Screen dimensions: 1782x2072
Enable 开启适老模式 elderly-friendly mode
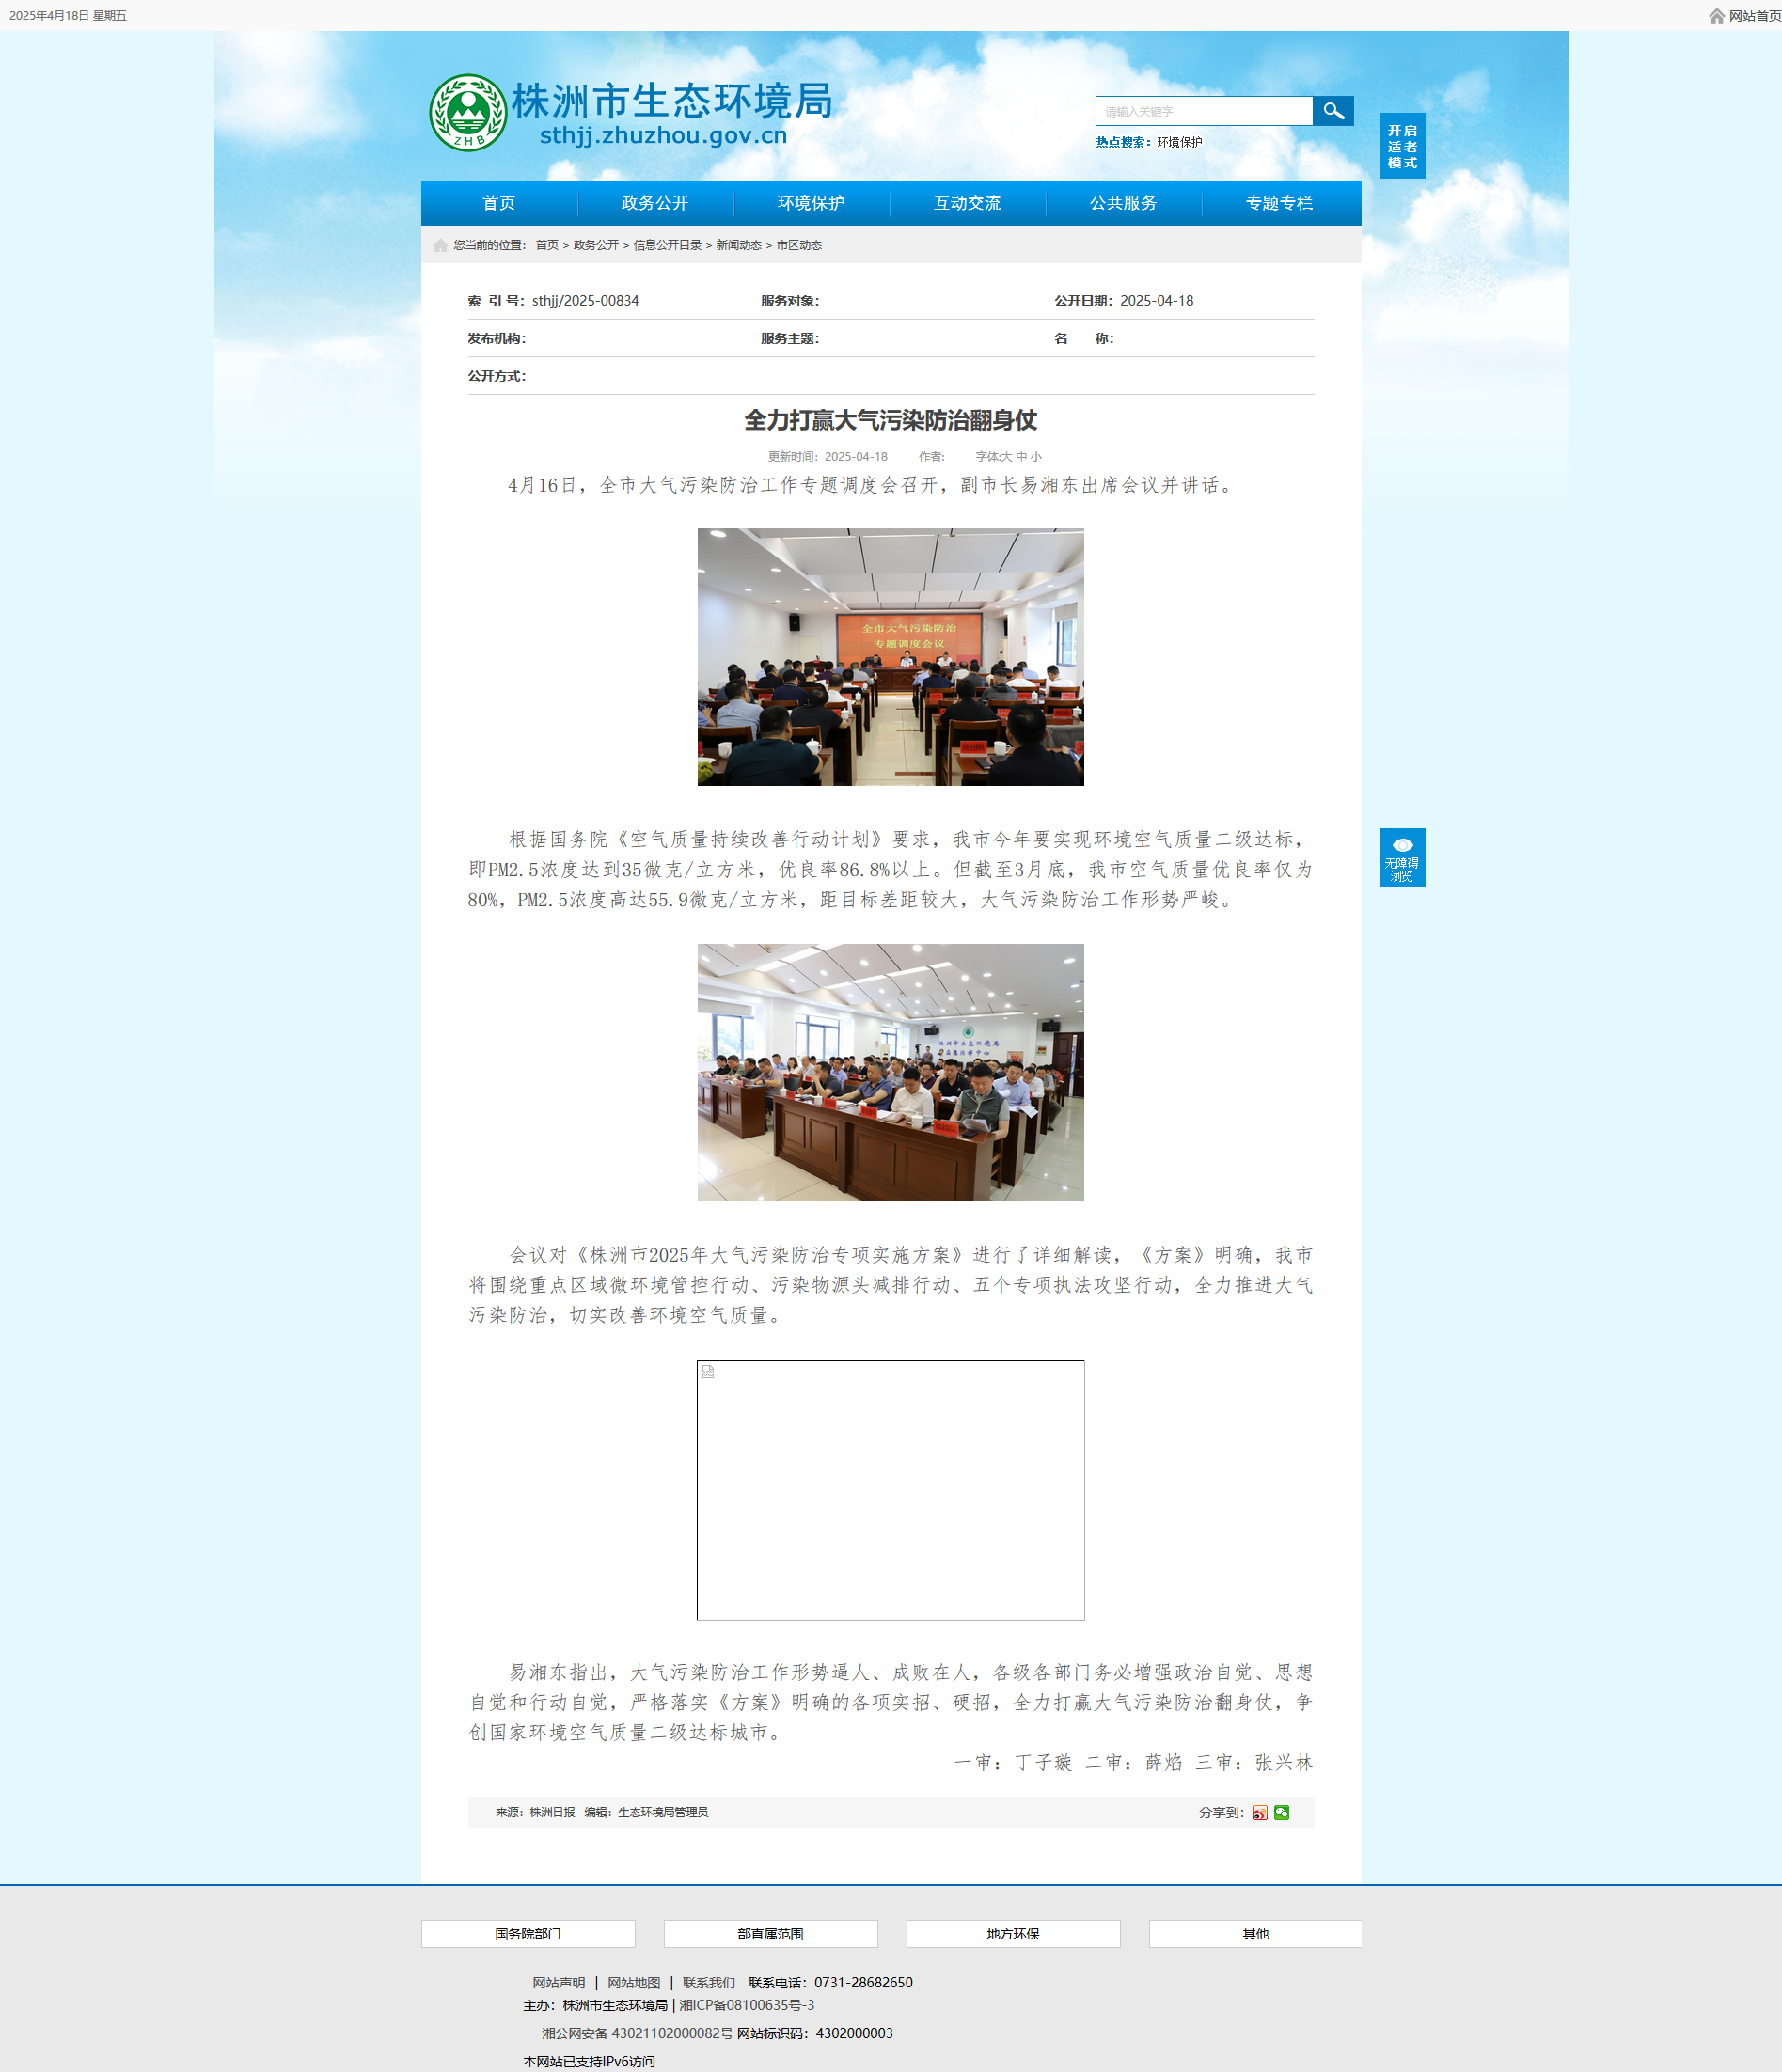1402,146
